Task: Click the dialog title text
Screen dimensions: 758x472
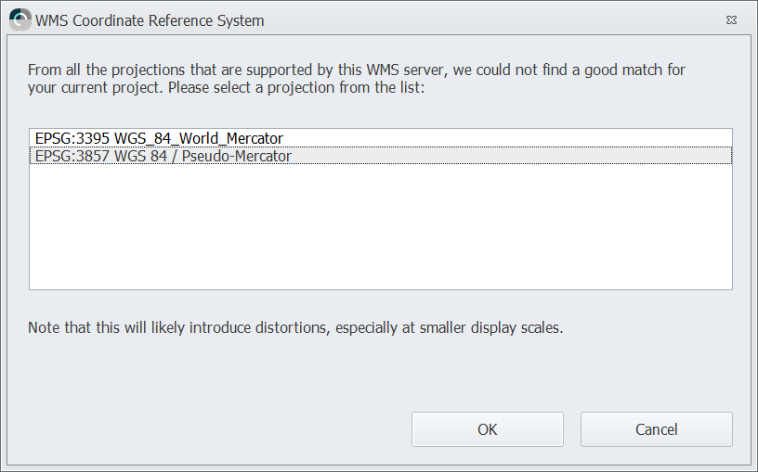Action: pyautogui.click(x=150, y=20)
